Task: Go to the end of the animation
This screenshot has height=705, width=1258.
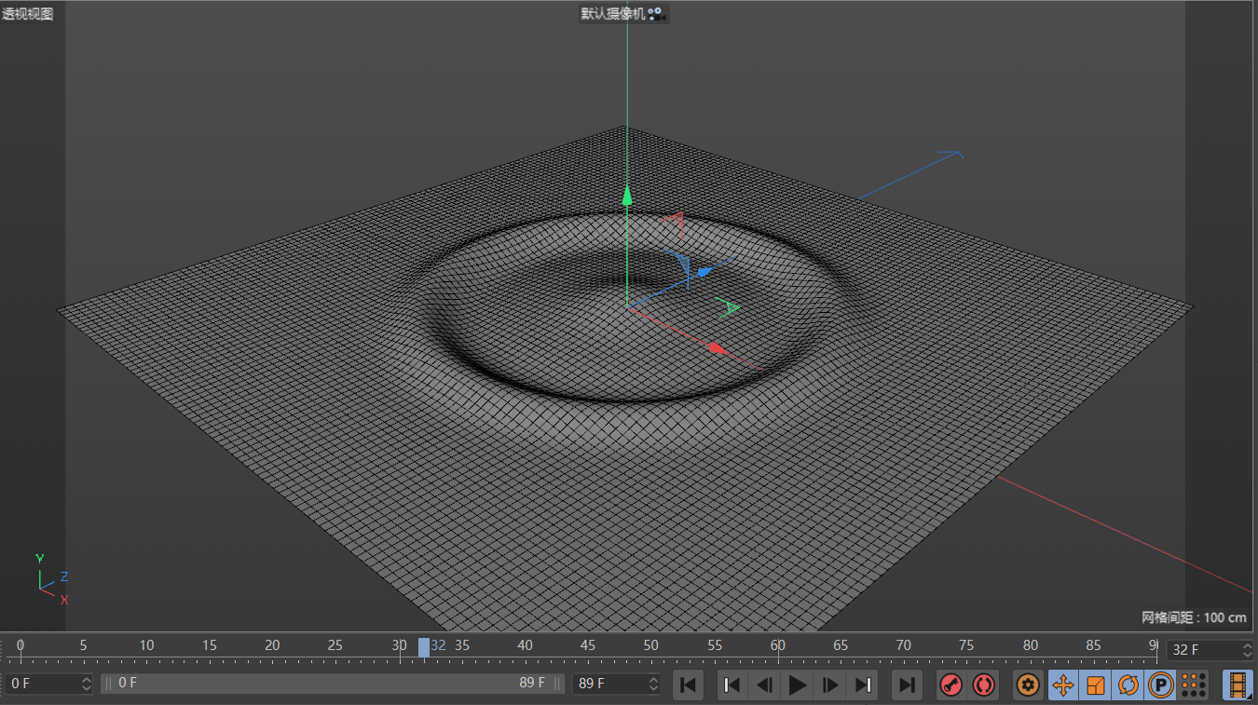Action: pyautogui.click(x=907, y=685)
